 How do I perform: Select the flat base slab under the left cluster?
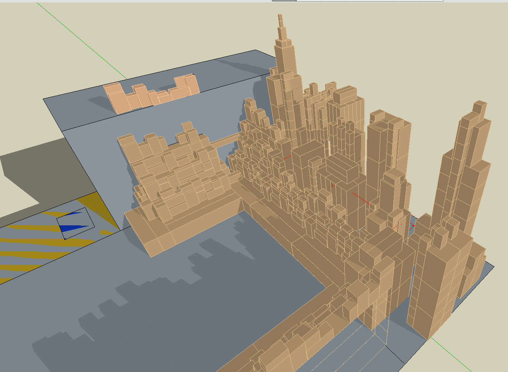(158, 237)
